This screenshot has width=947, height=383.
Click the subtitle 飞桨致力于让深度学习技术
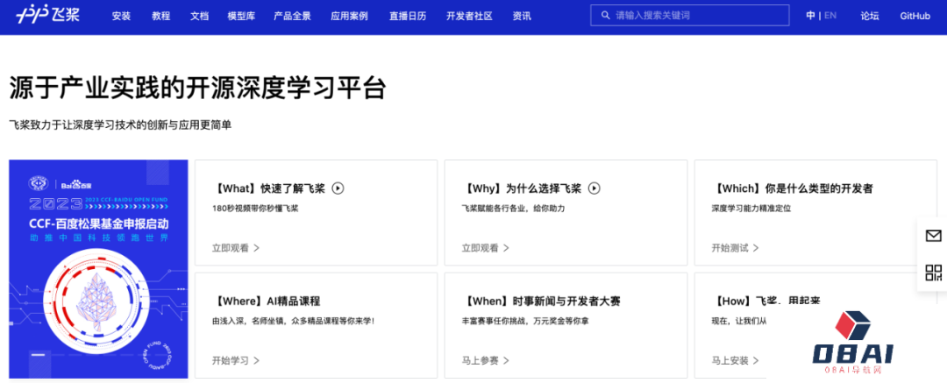point(75,125)
